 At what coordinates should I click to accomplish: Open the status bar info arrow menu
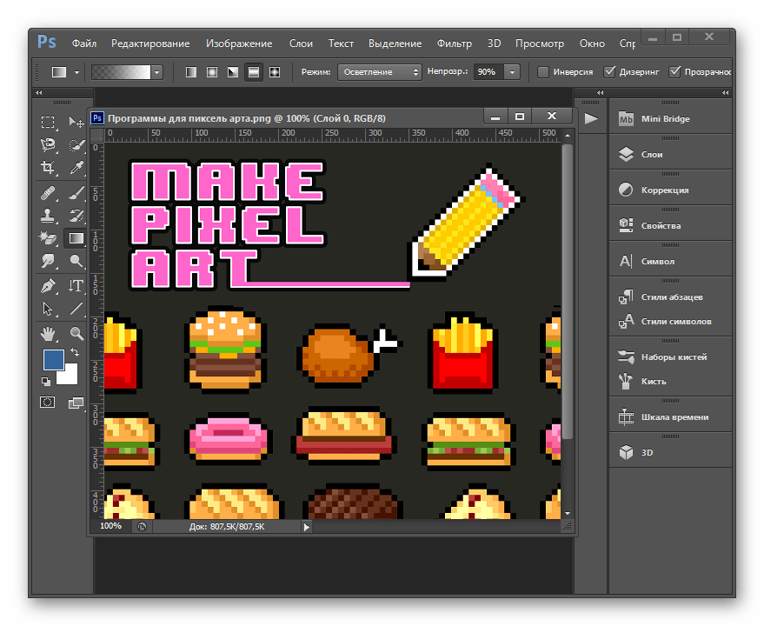coord(307,527)
